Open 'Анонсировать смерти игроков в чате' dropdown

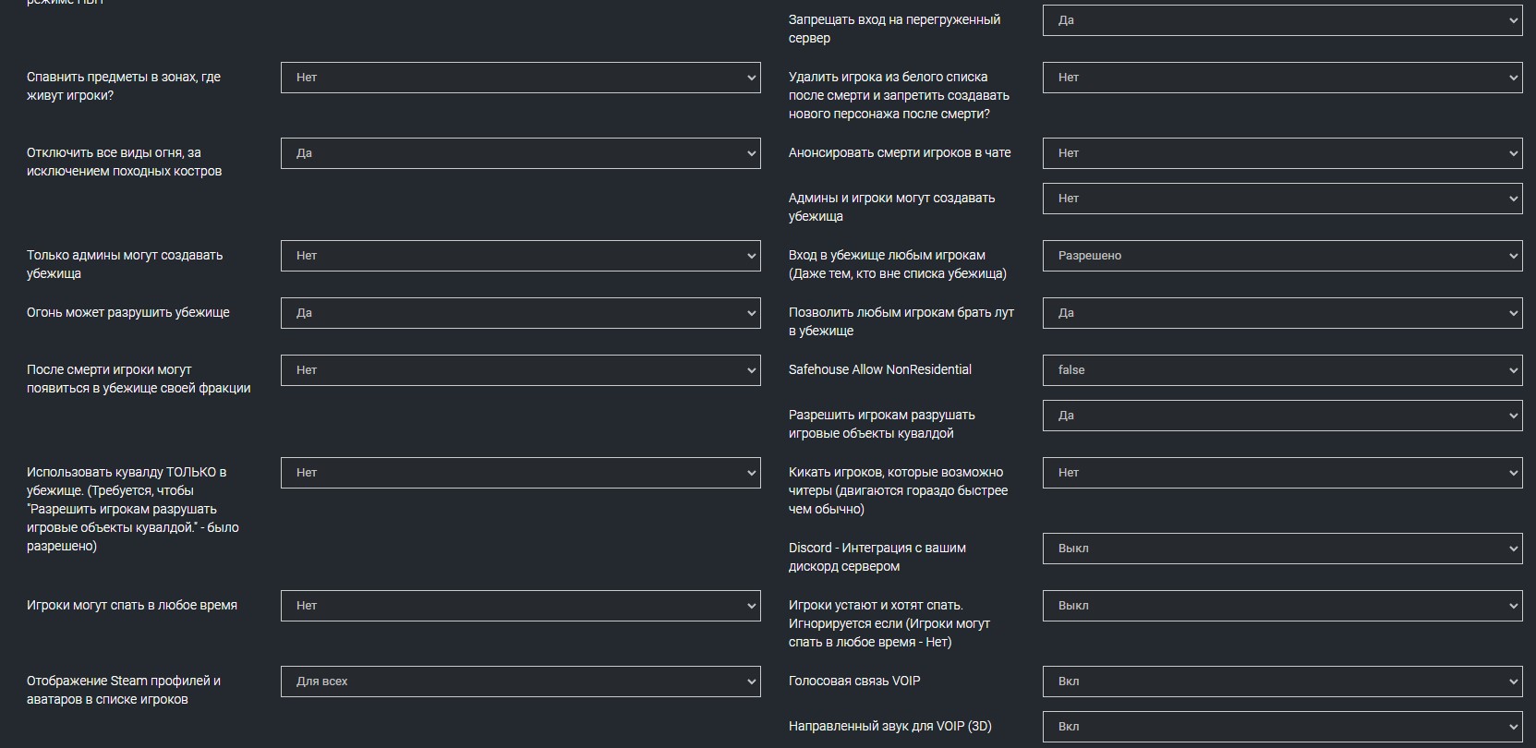[1282, 153]
